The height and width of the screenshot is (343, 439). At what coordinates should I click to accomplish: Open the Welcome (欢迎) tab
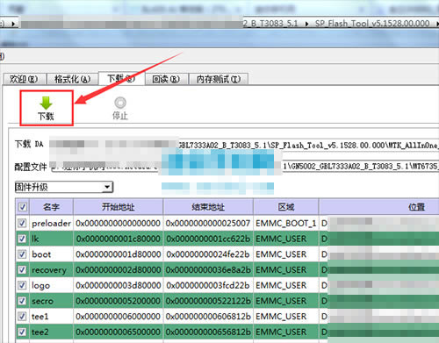(25, 79)
